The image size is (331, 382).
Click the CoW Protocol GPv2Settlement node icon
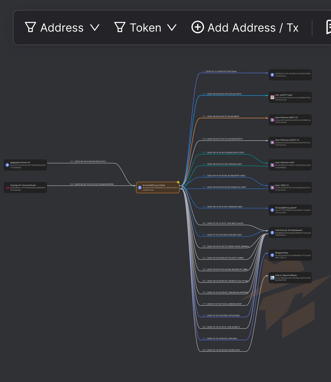(272, 233)
